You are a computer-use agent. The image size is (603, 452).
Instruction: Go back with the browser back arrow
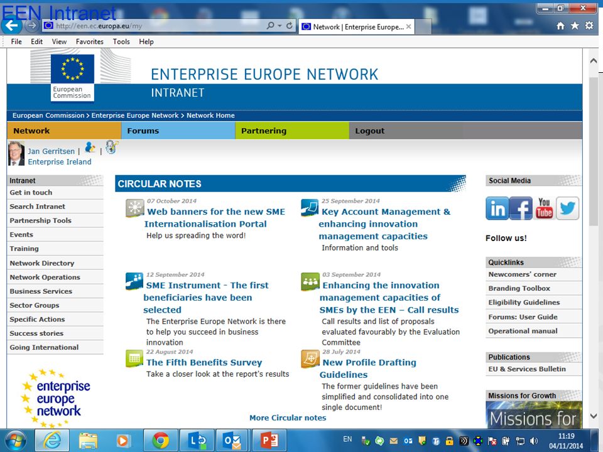[x=11, y=26]
